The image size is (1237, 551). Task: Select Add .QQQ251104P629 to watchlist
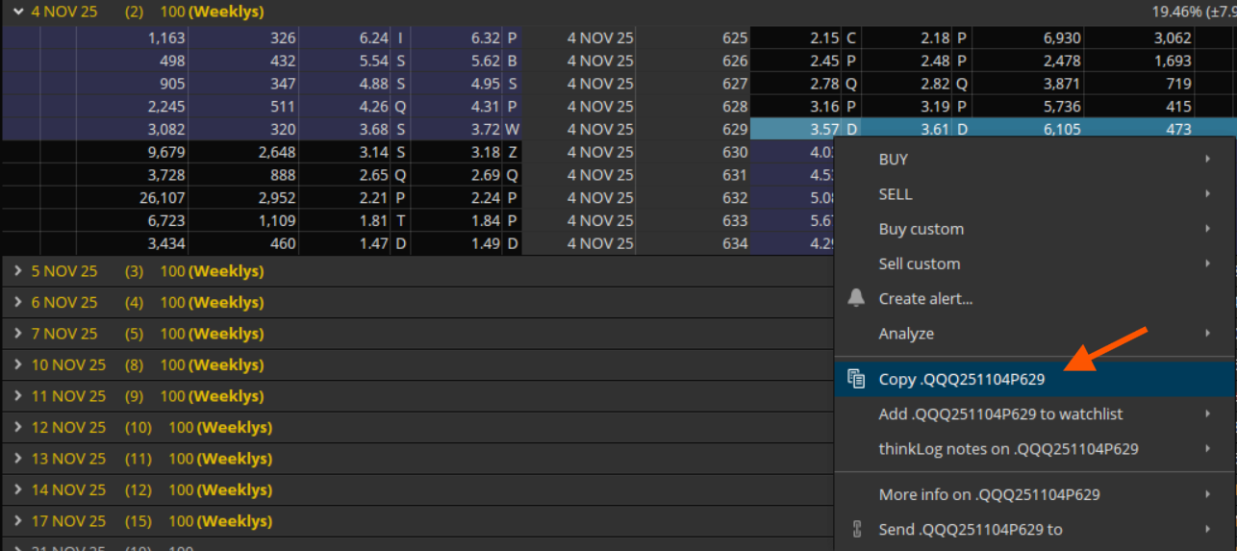[x=1000, y=413]
